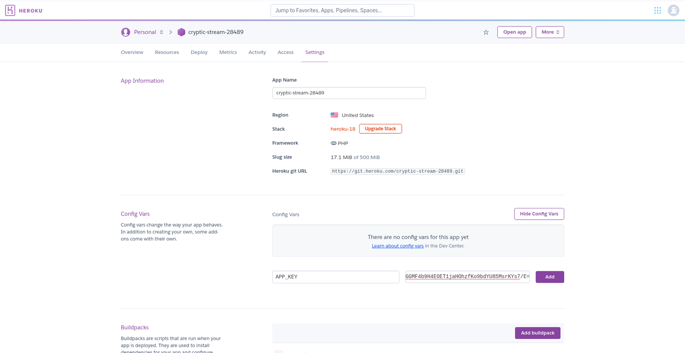Click the App Name text field
The height and width of the screenshot is (353, 685).
coord(349,93)
